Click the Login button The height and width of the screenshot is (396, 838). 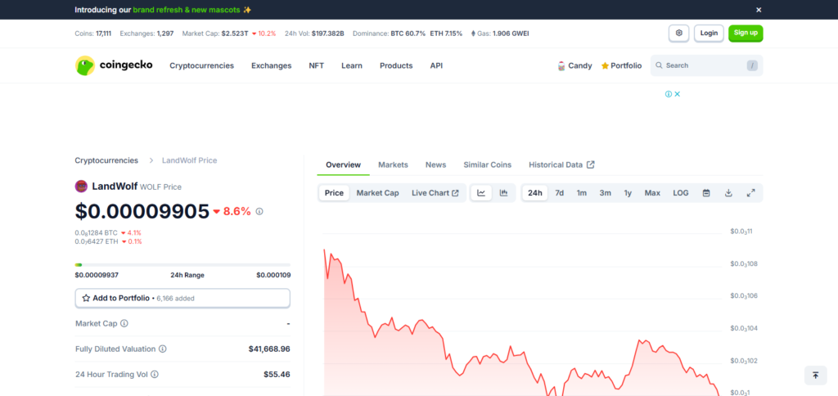709,33
